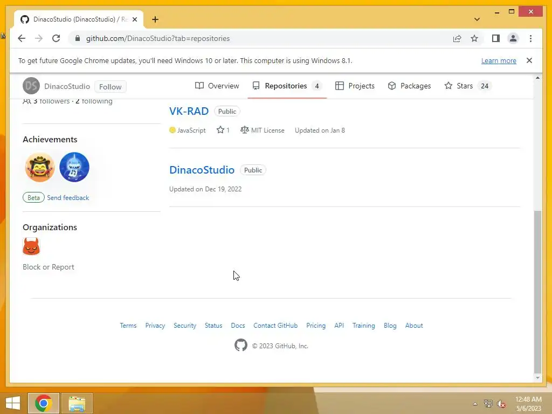View the blue shark achievement badge
The height and width of the screenshot is (414, 552).
coord(74,167)
